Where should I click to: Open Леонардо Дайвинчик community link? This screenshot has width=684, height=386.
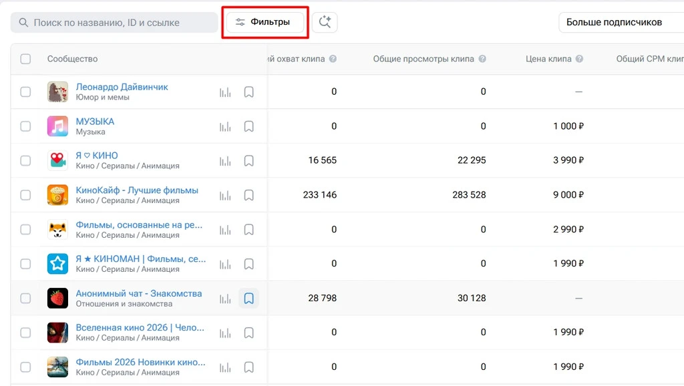[x=122, y=87]
